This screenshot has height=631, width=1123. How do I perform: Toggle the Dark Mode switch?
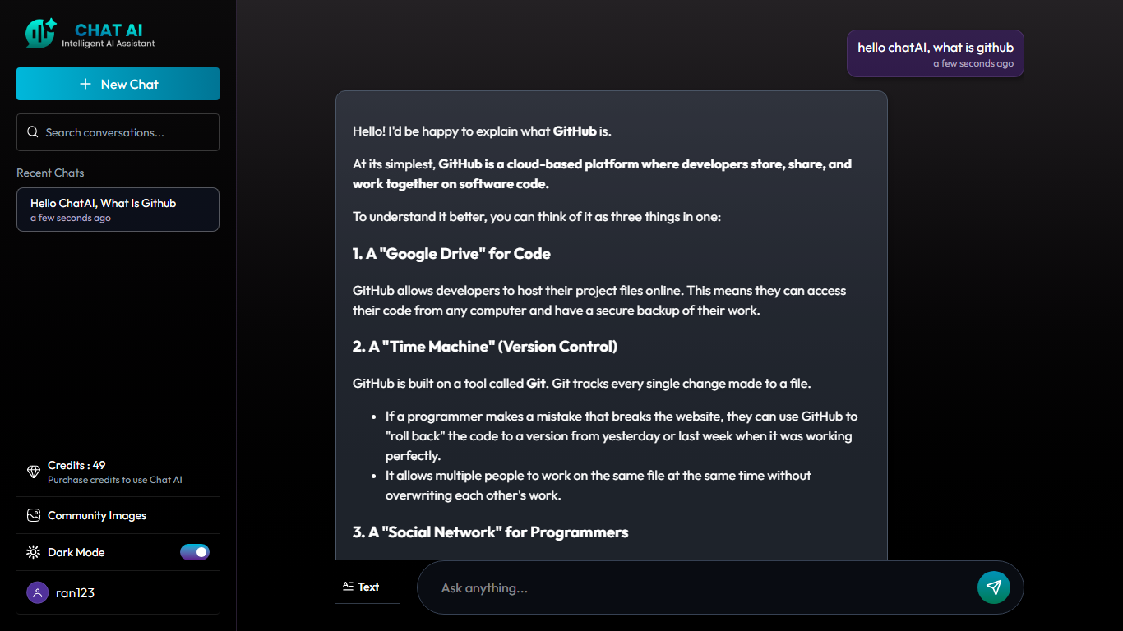coord(195,552)
